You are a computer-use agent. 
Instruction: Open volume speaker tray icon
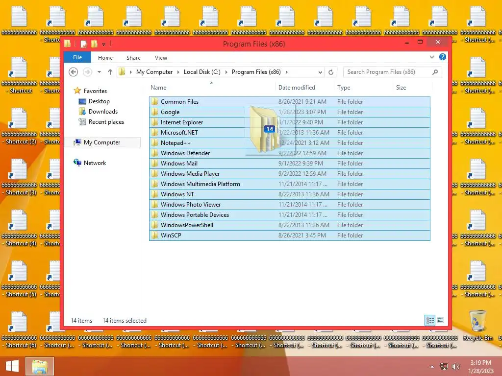(x=455, y=367)
